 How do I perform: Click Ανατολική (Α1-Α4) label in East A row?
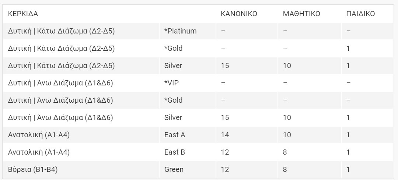click(39, 135)
